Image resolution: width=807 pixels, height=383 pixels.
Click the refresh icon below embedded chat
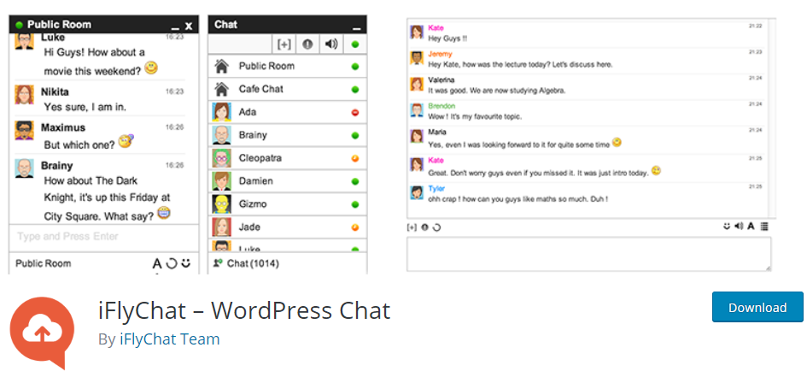(436, 227)
